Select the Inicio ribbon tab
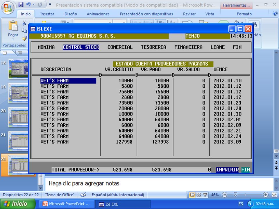Viewport: 279px width, 209px height. coord(26,14)
